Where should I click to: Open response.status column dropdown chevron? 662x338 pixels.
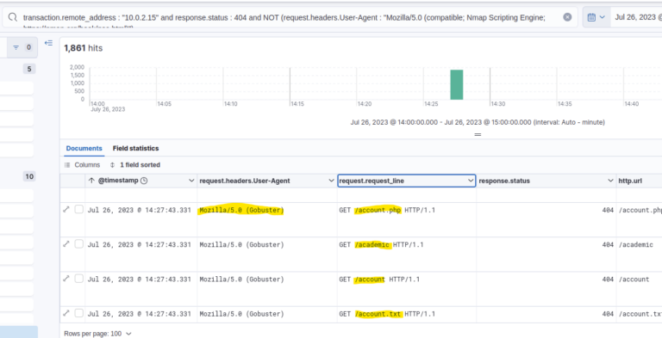610,181
